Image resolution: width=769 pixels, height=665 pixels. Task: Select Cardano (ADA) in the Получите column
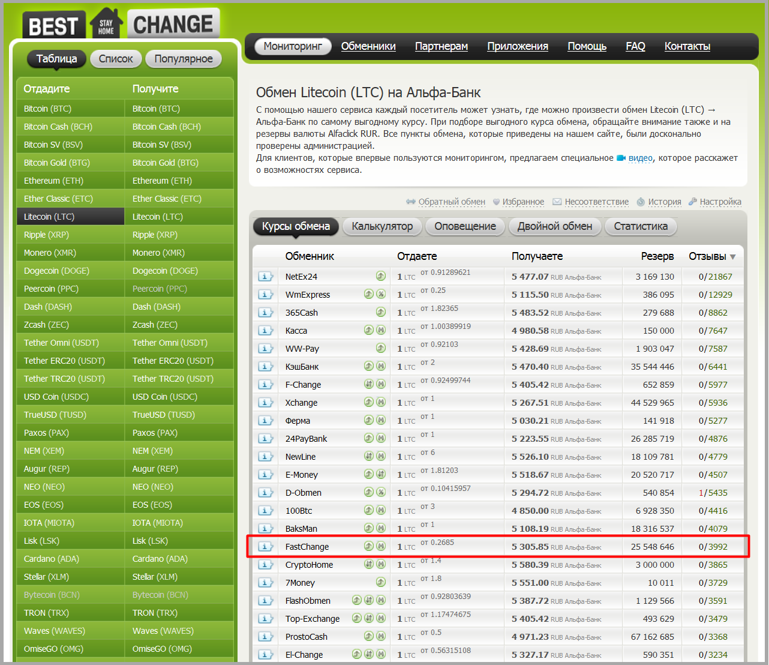tap(179, 559)
